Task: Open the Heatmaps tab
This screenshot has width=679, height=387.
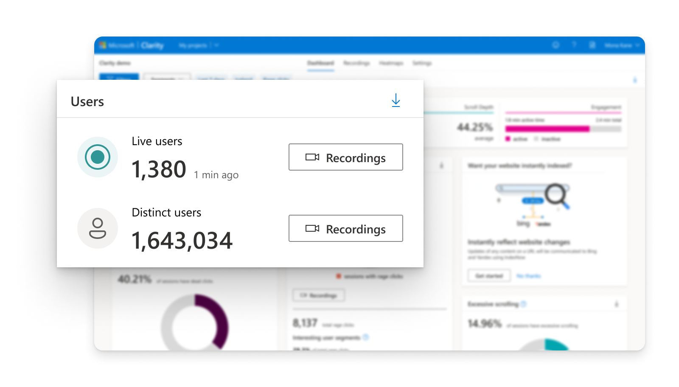Action: (391, 63)
